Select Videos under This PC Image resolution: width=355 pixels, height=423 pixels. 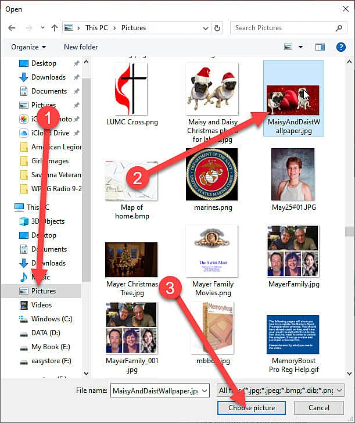(x=41, y=305)
